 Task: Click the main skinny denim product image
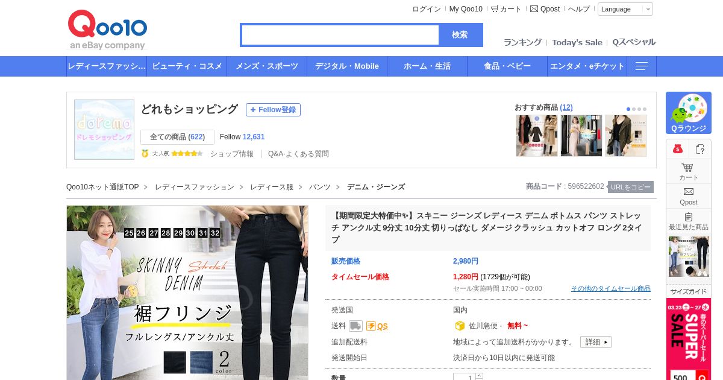tap(187, 293)
